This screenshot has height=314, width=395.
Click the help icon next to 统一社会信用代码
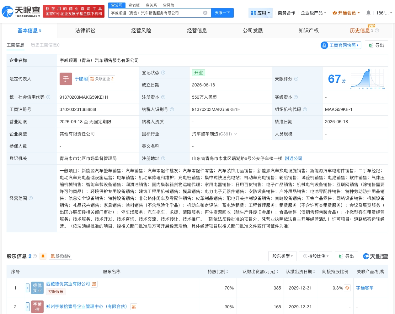(x=48, y=97)
